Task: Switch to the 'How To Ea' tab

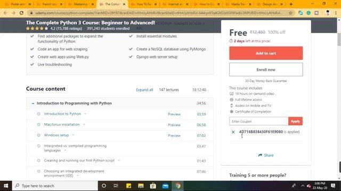Action: pyautogui.click(x=143, y=4)
